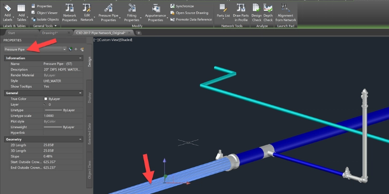Click Alignment from Network
Screen dimensions: 389x194
pyautogui.click(x=285, y=13)
